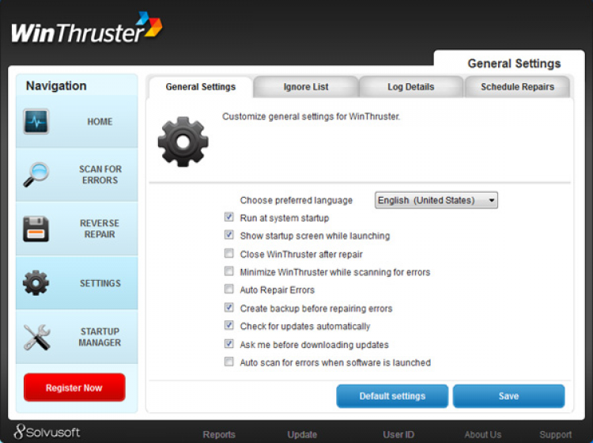This screenshot has width=593, height=443.
Task: Switch to the Log Details tab
Action: (410, 87)
